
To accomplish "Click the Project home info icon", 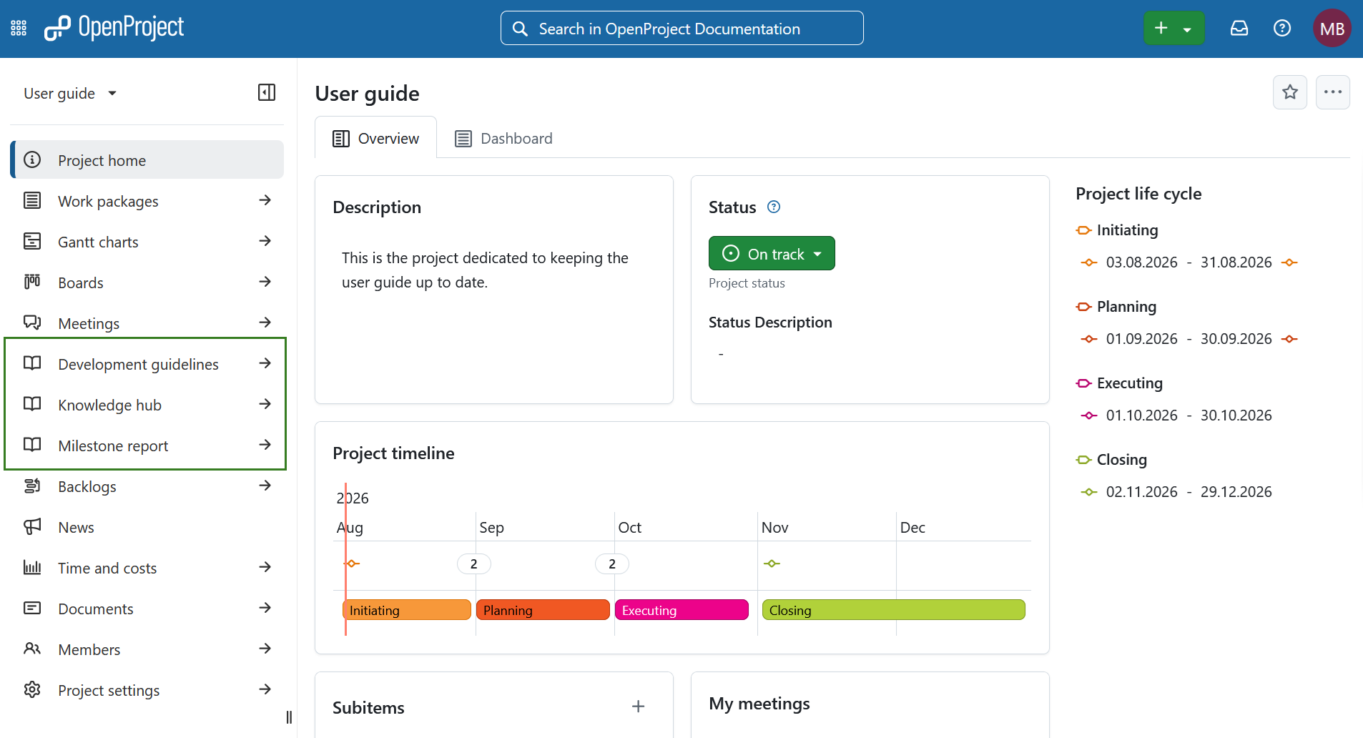I will pyautogui.click(x=32, y=159).
